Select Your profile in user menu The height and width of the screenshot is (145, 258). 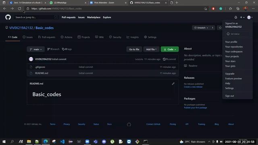(x=231, y=42)
